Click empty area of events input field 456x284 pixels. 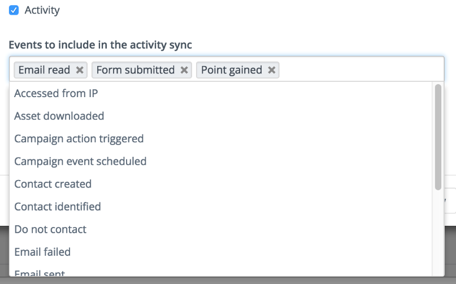click(x=362, y=70)
